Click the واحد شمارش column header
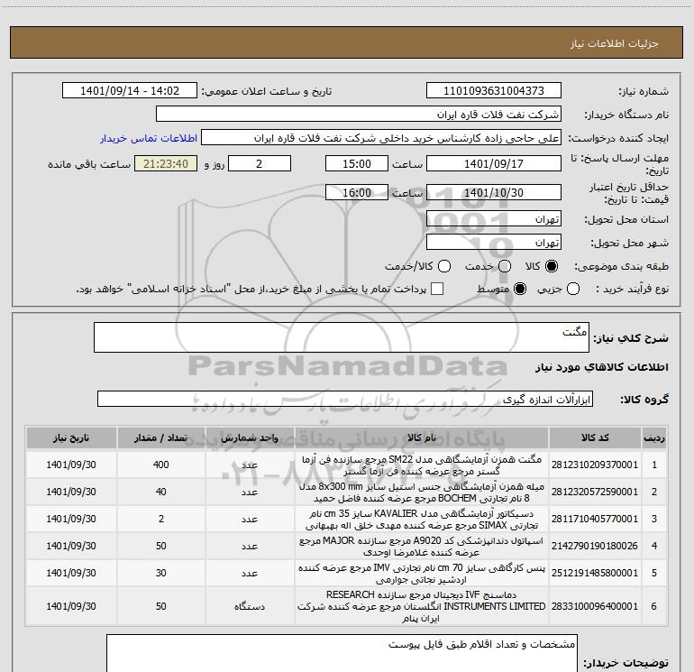694x672 pixels. (250, 438)
